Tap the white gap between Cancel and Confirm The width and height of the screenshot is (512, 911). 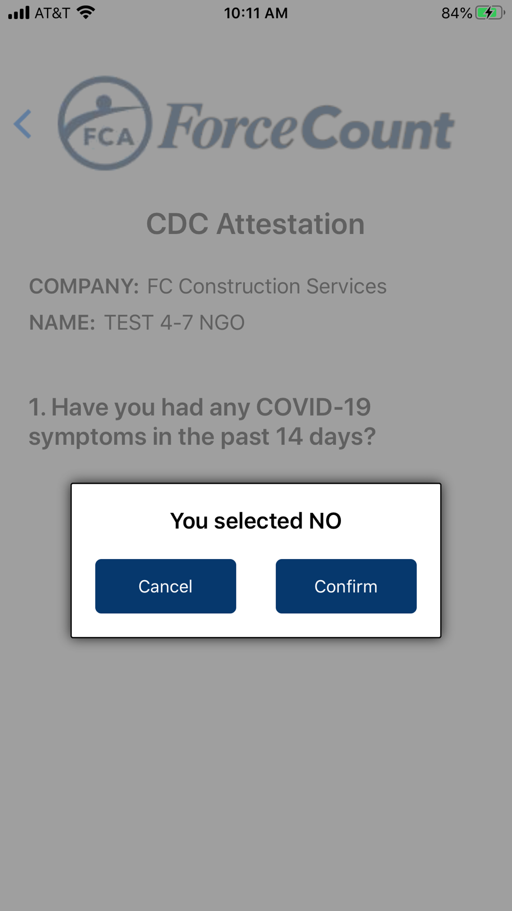click(255, 586)
